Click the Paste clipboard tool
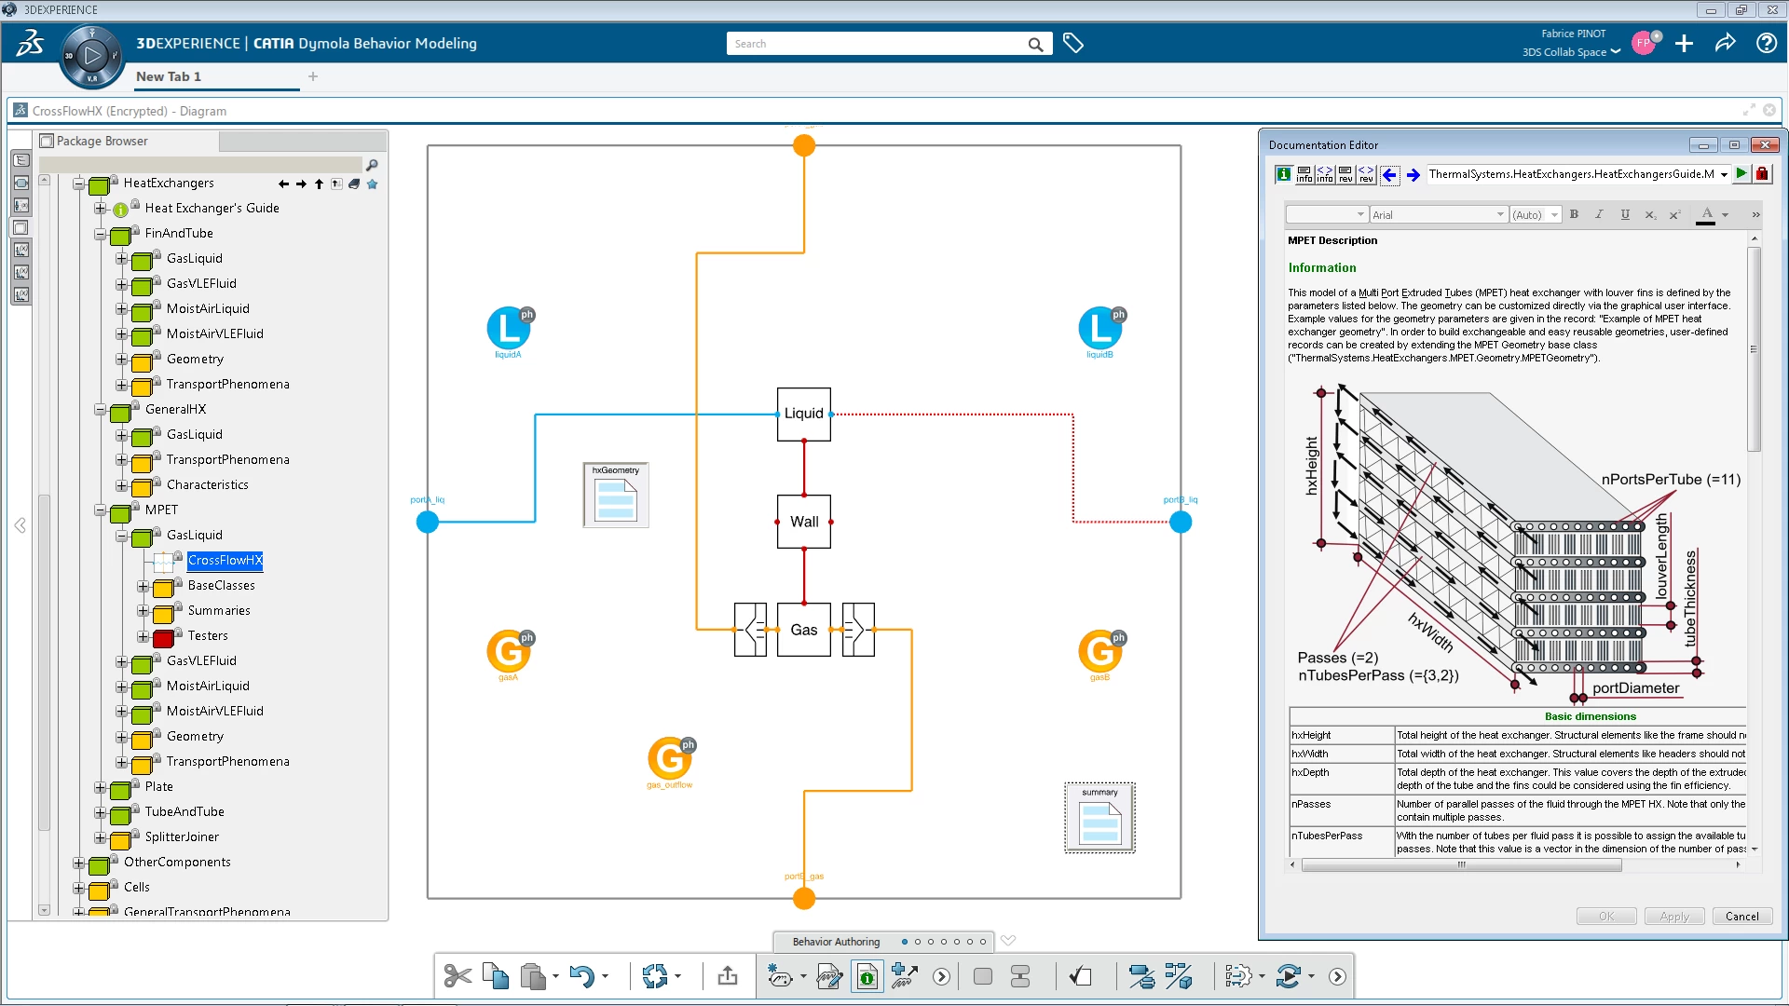 tap(533, 976)
